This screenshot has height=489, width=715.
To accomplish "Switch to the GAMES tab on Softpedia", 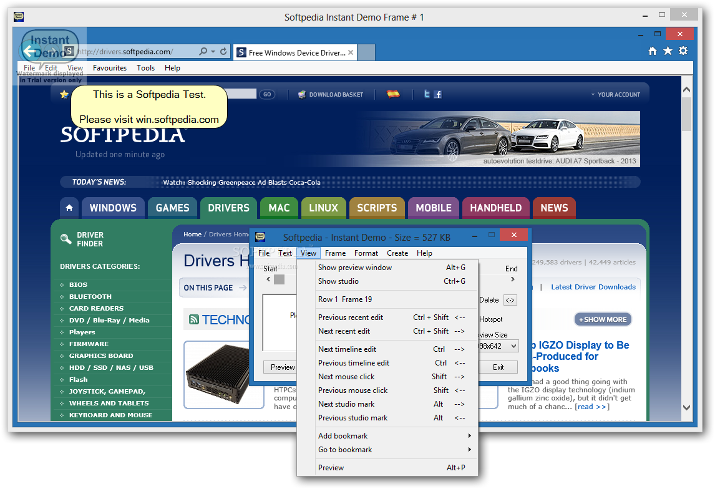I will [172, 208].
